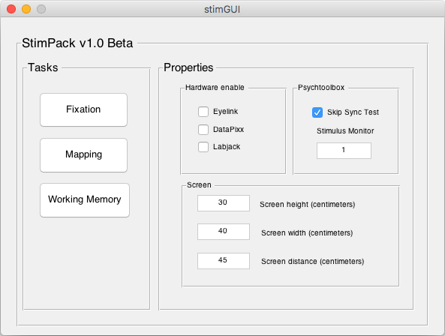Screen dimensions: 445x336
Task: Click the DataPixx label text
Action: click(228, 129)
